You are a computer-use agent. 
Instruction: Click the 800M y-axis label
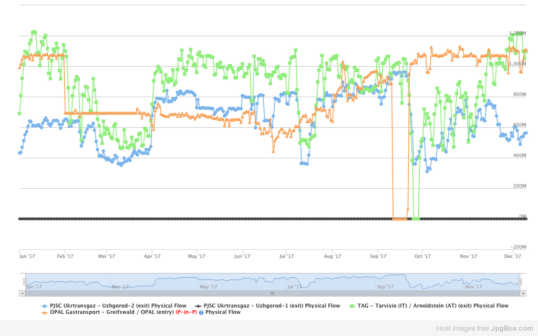tap(520, 95)
